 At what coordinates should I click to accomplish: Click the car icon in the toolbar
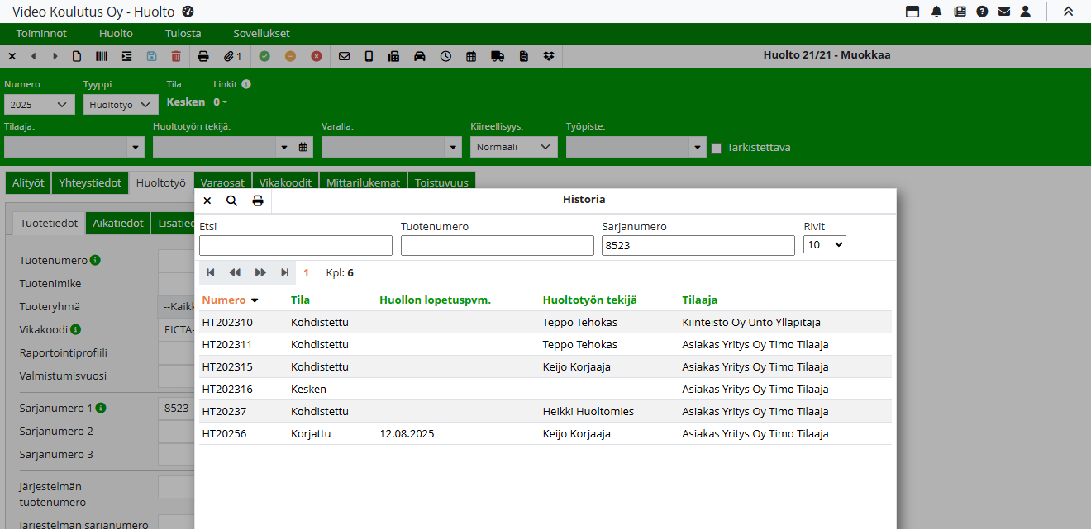coord(420,56)
